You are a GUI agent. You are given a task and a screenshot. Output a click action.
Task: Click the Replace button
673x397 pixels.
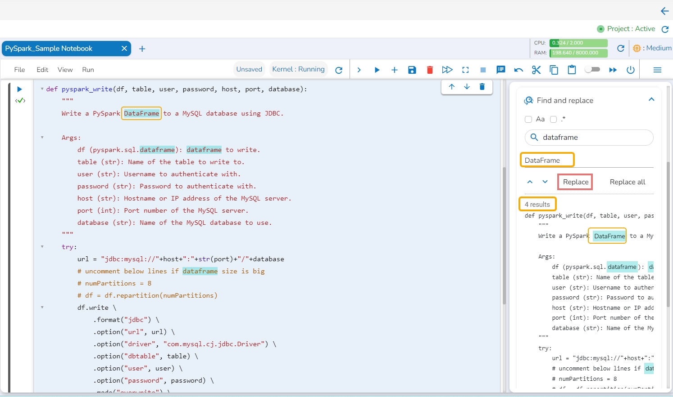(x=575, y=182)
